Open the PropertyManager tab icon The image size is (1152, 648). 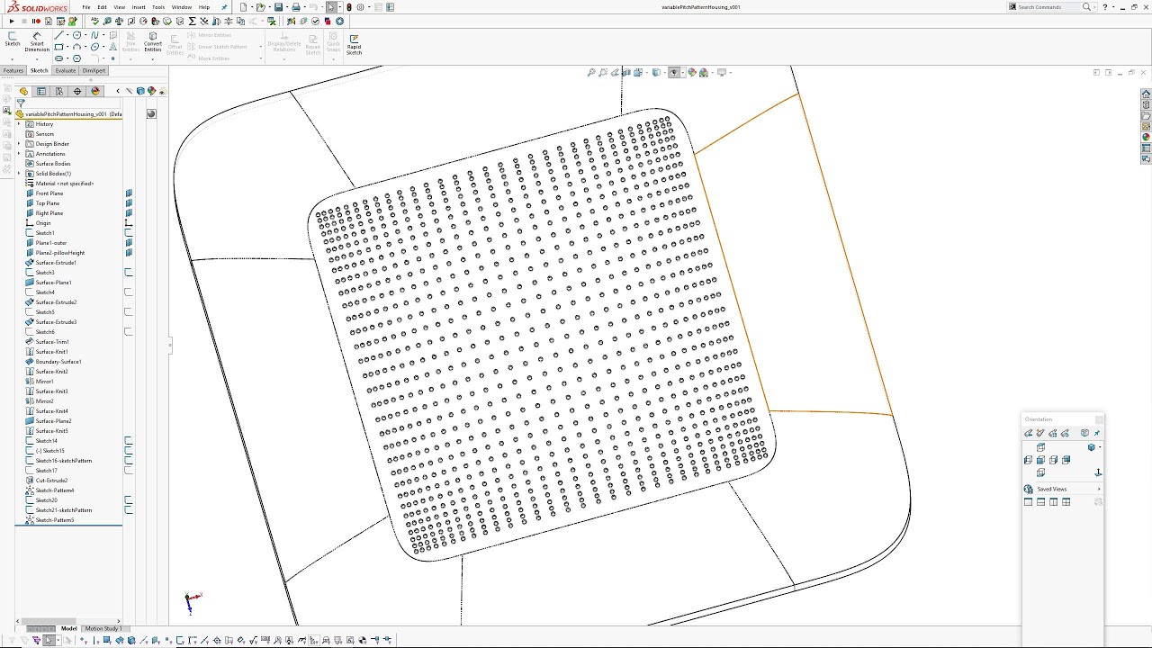click(41, 91)
